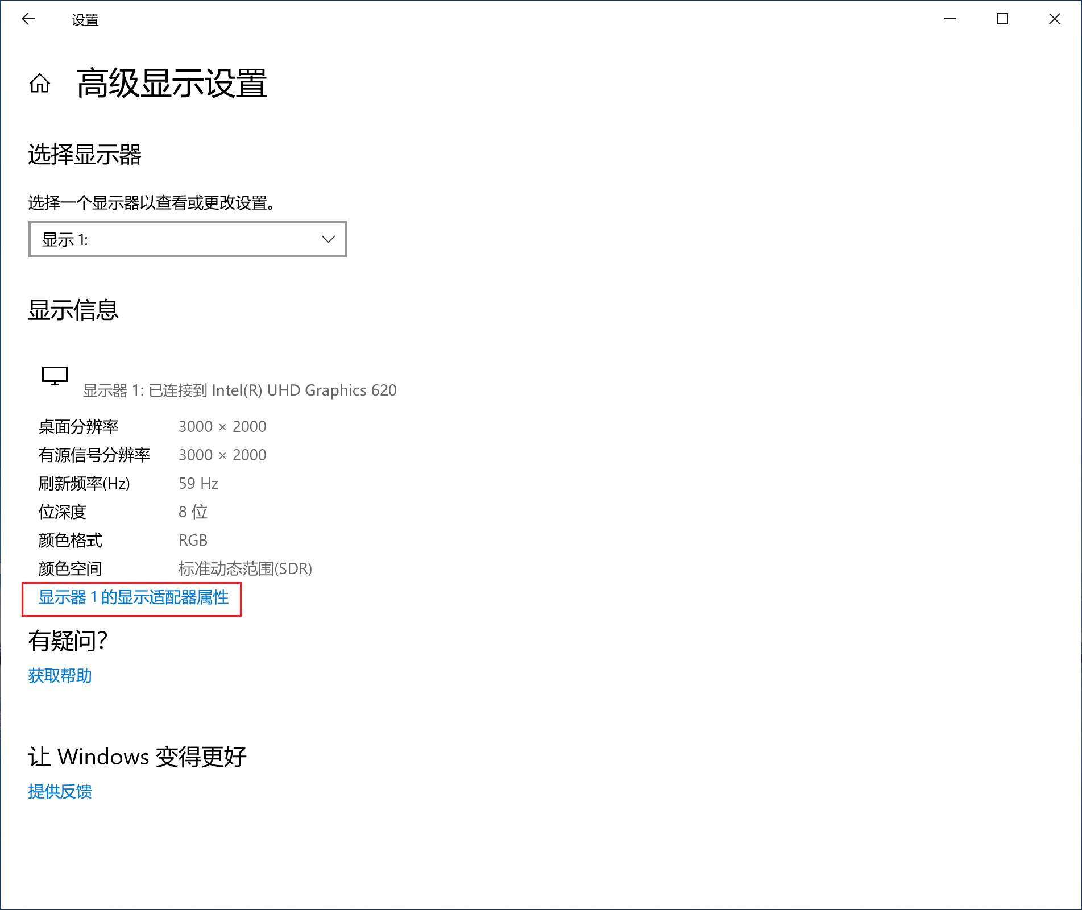Select the 桌面分辨率 label
The width and height of the screenshot is (1082, 910).
click(78, 426)
